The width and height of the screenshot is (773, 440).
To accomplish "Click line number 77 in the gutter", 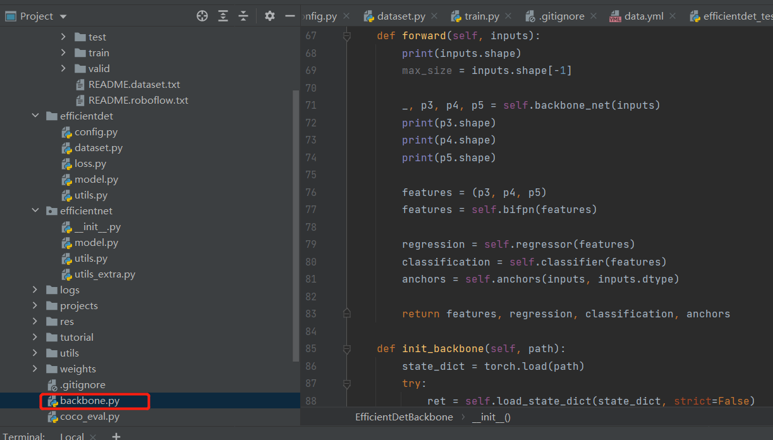I will tap(310, 210).
